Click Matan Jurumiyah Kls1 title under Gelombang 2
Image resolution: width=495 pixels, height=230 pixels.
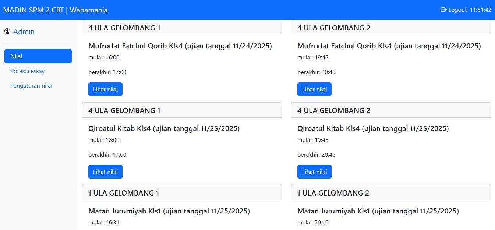pyautogui.click(x=378, y=211)
